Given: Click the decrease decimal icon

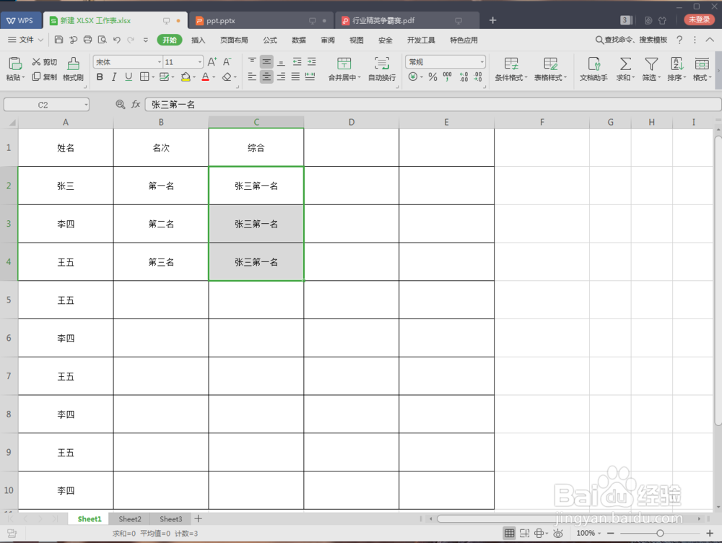Looking at the screenshot, I should pos(478,77).
